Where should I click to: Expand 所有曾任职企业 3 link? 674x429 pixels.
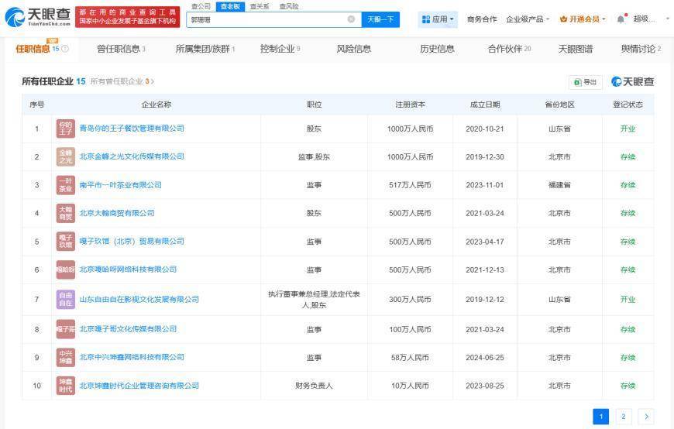coord(122,81)
